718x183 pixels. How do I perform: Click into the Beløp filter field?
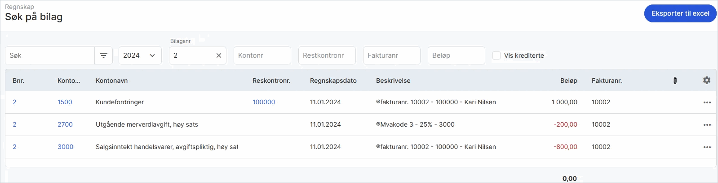point(457,55)
